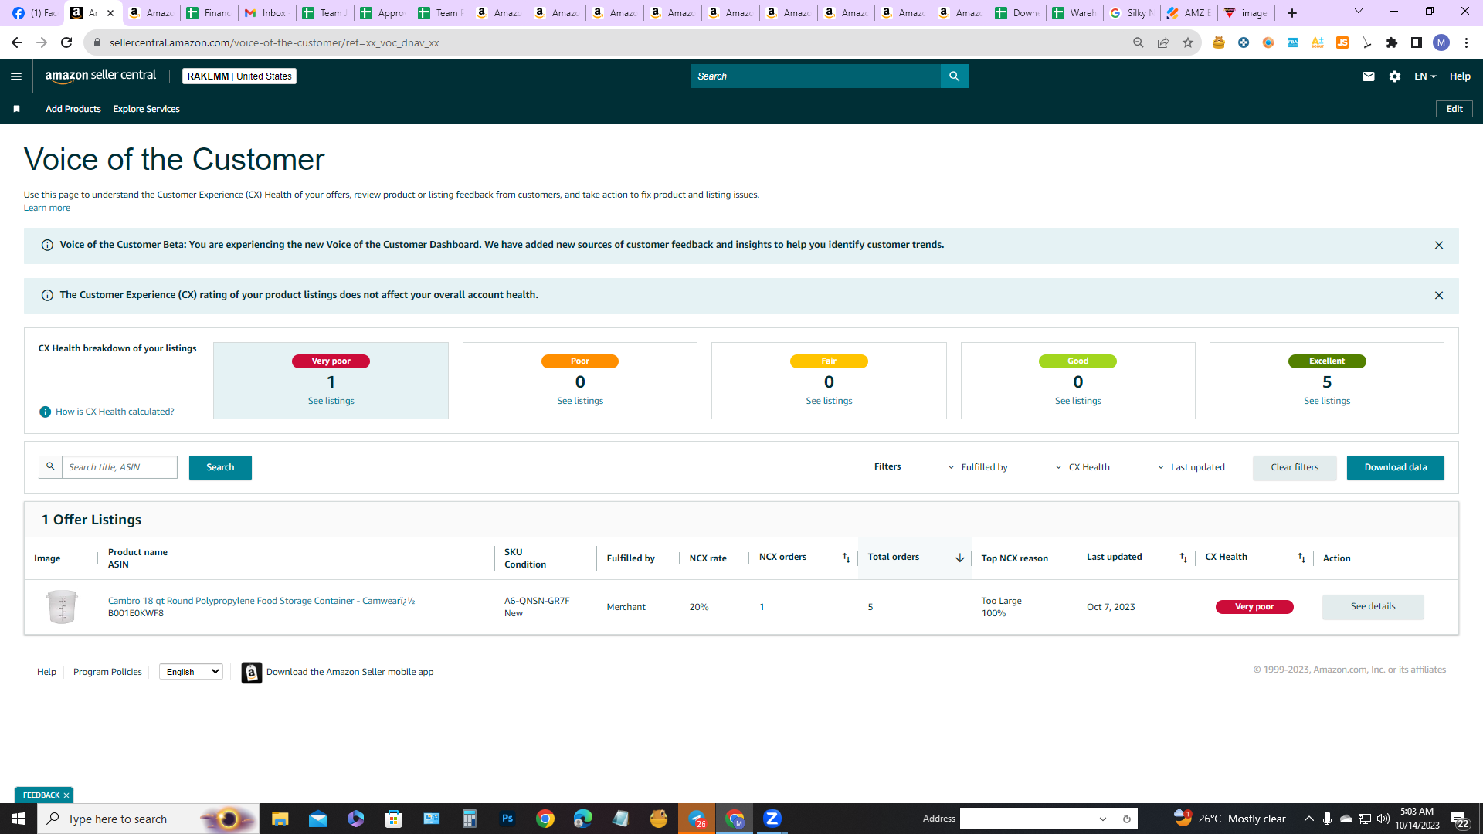The image size is (1483, 834).
Task: Open Chrome three-dot menu
Action: pos(1466,42)
